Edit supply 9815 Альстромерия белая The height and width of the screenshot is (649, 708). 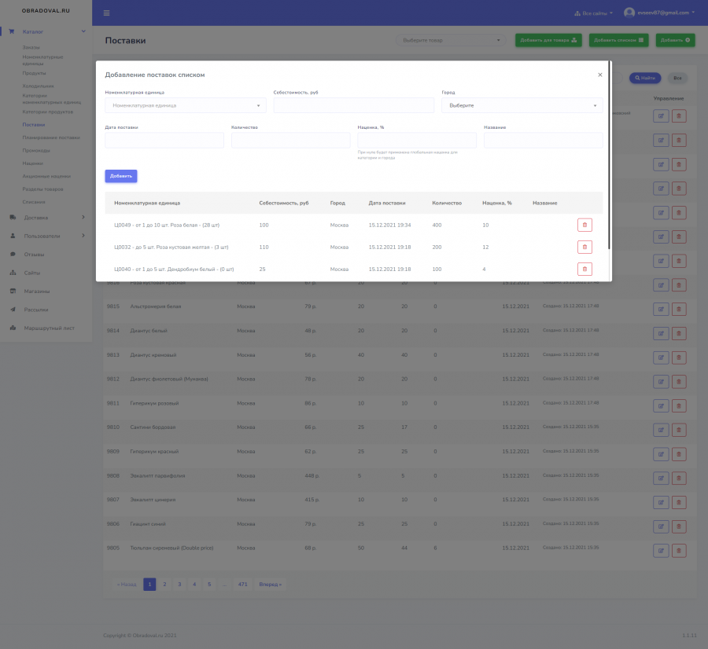click(x=661, y=310)
